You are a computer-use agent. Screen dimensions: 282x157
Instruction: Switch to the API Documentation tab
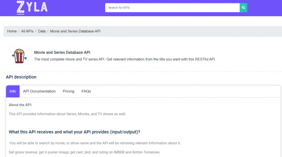tap(39, 91)
